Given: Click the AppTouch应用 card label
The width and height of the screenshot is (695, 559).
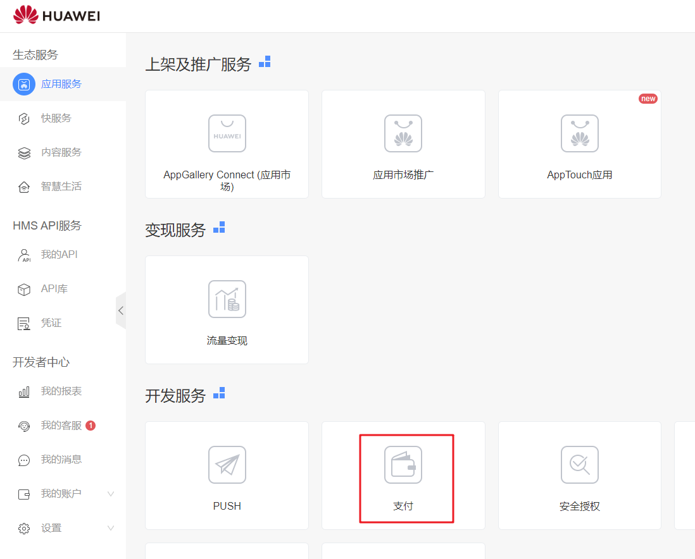Looking at the screenshot, I should pyautogui.click(x=580, y=175).
